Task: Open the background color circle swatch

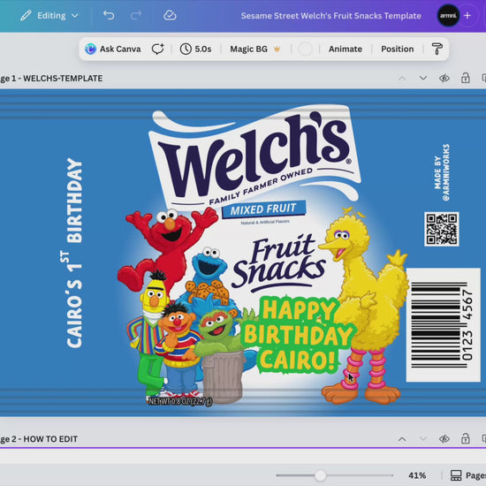Action: coord(305,49)
